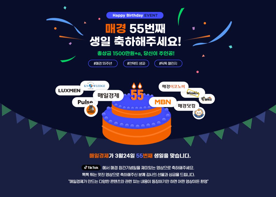
Task: Click the 매경 55번째 생일 headline
Action: click(x=135, y=35)
